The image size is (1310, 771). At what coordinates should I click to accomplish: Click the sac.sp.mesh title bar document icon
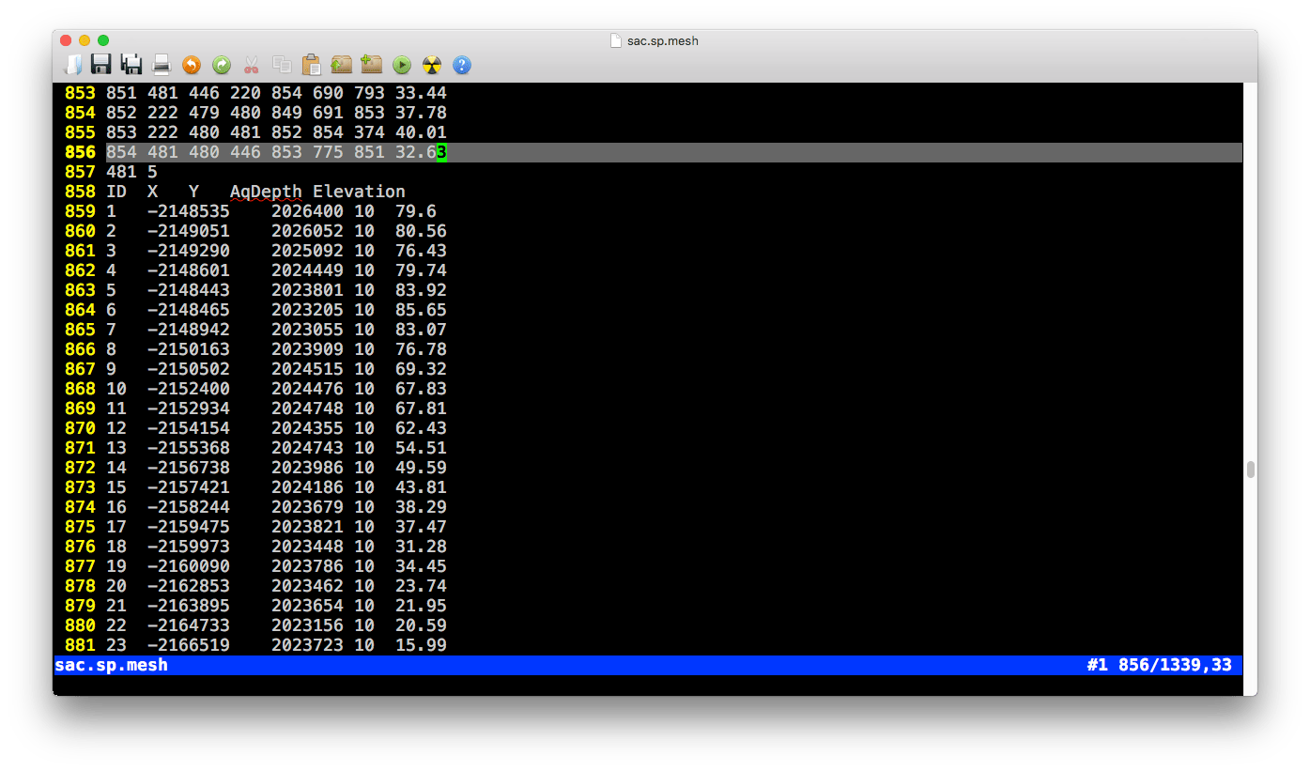(x=616, y=40)
